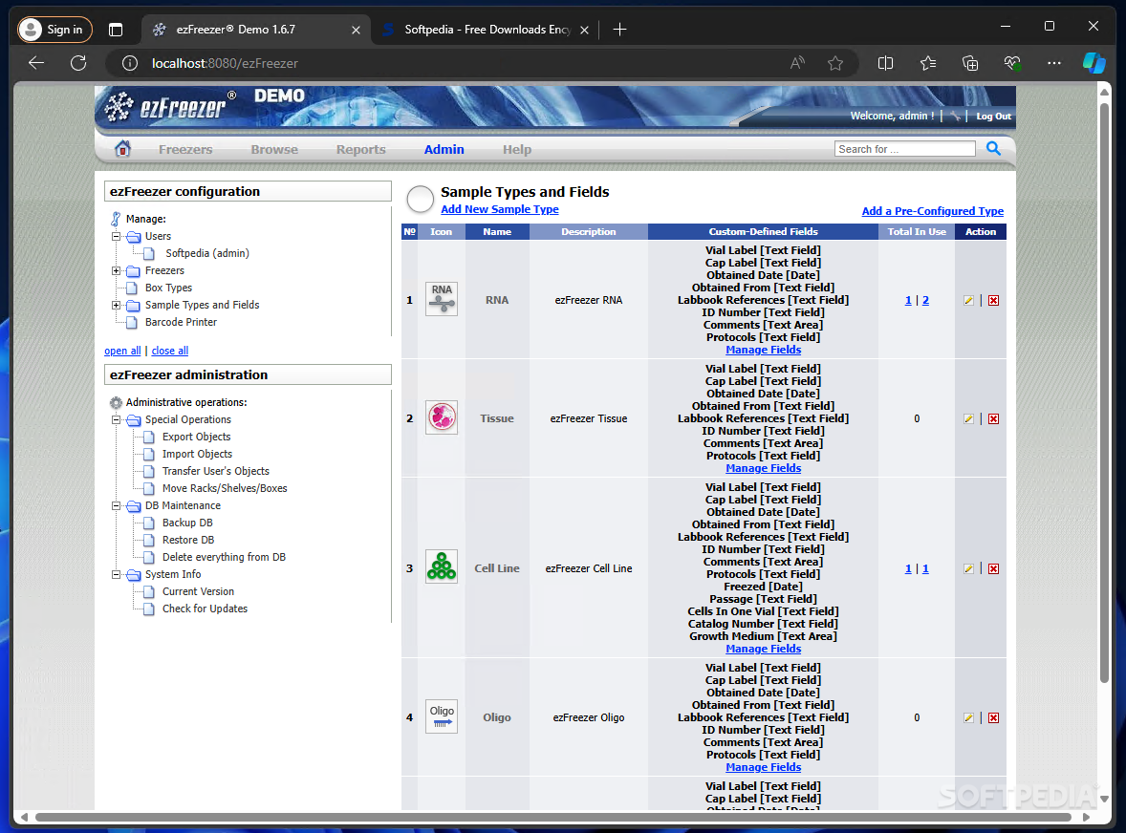The height and width of the screenshot is (833, 1126).
Task: Open Manage Fields for RNA
Action: [764, 351]
